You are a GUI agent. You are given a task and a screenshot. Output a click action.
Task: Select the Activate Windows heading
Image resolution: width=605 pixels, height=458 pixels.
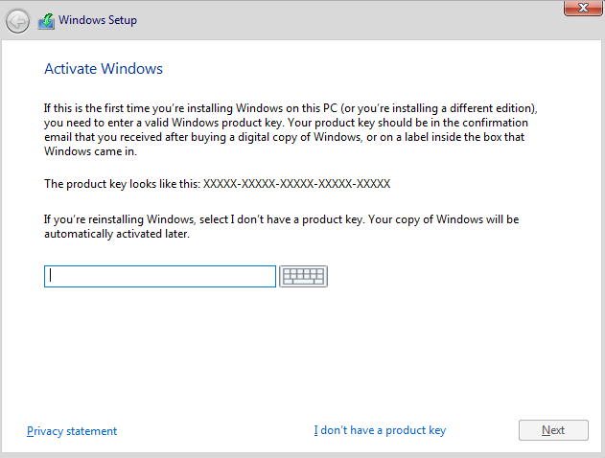pos(104,69)
